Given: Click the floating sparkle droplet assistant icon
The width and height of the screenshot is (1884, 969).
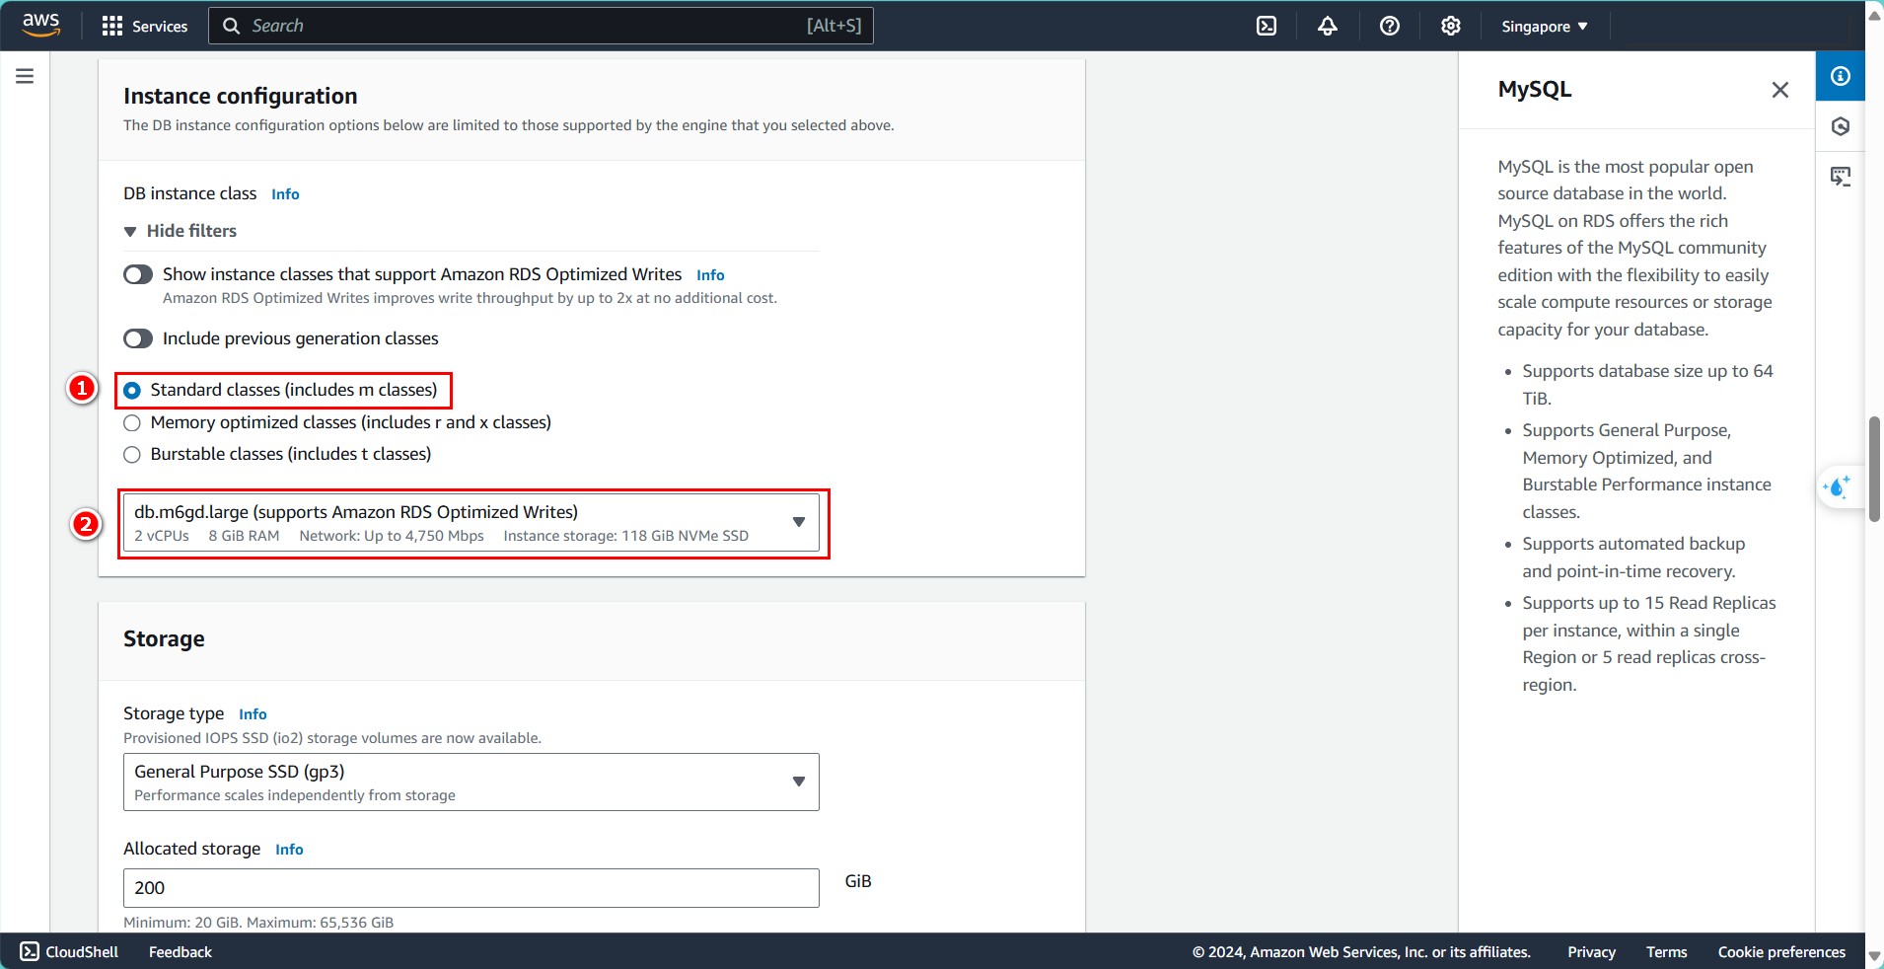Looking at the screenshot, I should click(1838, 486).
